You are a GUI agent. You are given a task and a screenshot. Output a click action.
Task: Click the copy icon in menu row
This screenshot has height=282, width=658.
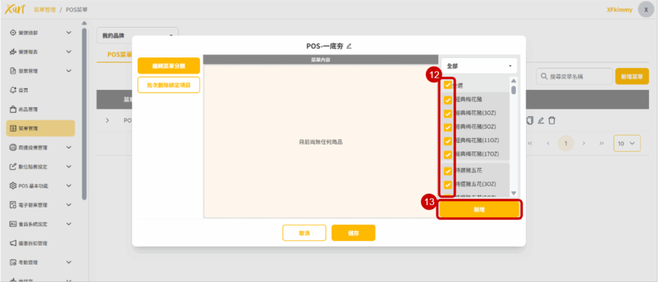[529, 120]
